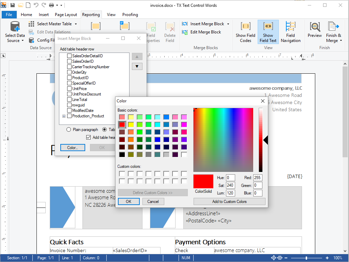Click the Hue value input field
This screenshot has height=262, width=349.
point(230,177)
